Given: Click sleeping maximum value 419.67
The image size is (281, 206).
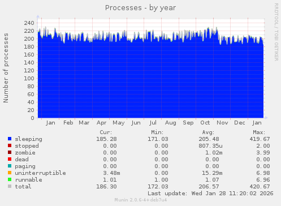Looking at the screenshot, I should 260,139.
